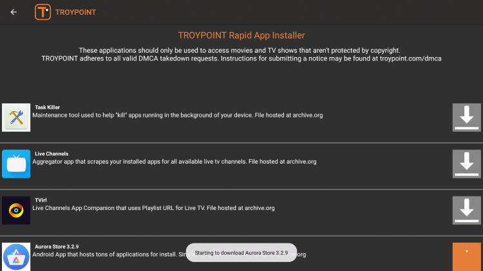Click the Task Killer maintenance tool description
Viewport: 483px width, 271px height.
click(x=178, y=115)
